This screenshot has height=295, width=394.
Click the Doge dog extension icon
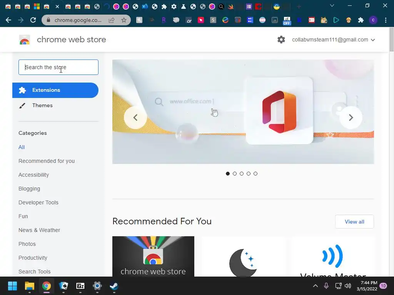(324, 20)
